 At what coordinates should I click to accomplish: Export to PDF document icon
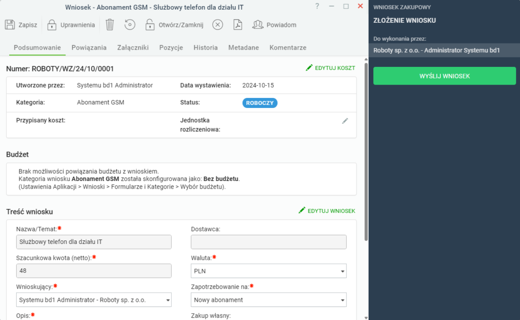(238, 25)
